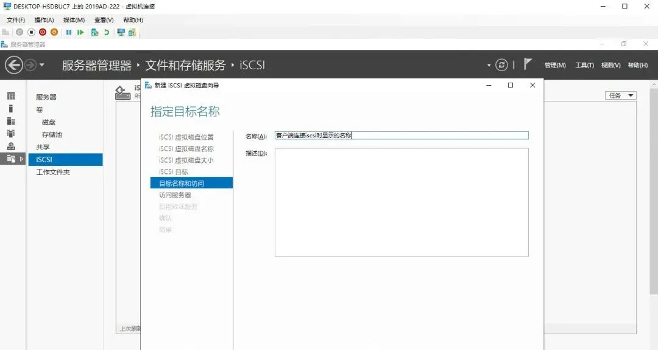Shut down VM using the orange toolbar icon
Image resolution: width=658 pixels, height=350 pixels.
54,32
